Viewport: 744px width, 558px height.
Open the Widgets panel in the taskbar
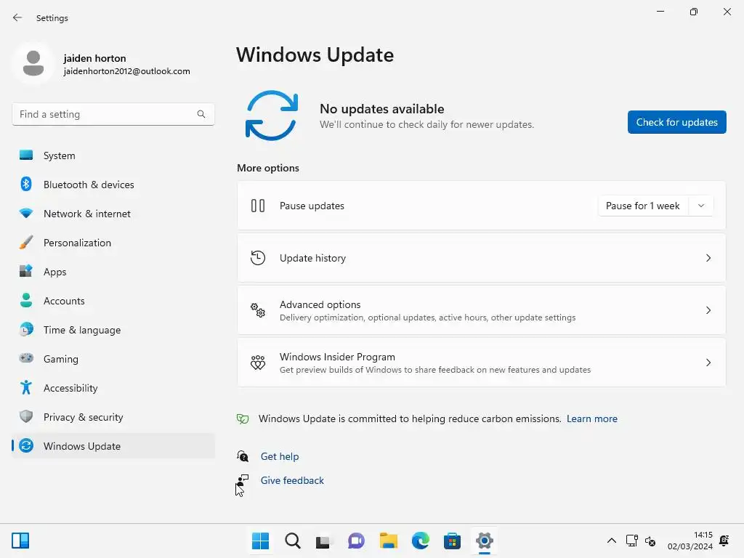click(x=20, y=541)
